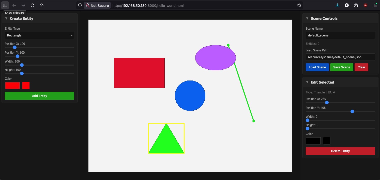Click the Add Entity button

pyautogui.click(x=39, y=96)
